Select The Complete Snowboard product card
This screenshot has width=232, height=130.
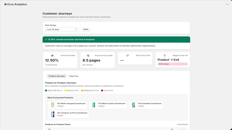tap(146, 105)
